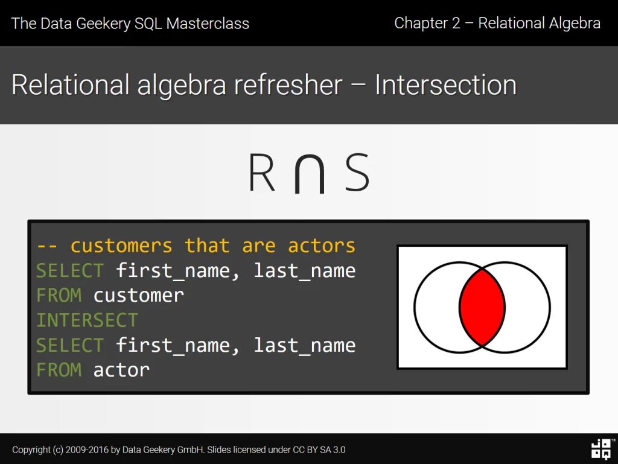The height and width of the screenshot is (464, 618).
Task: Click the 'FROM actor' code line
Action: (x=93, y=370)
